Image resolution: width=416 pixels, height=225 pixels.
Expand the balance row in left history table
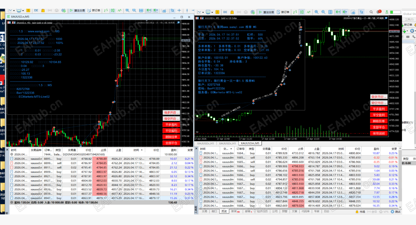coord(12,154)
